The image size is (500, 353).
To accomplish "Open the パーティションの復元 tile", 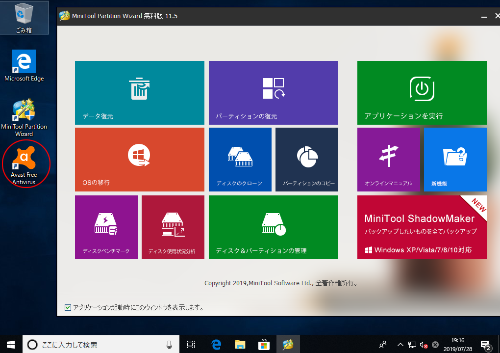I will click(273, 92).
